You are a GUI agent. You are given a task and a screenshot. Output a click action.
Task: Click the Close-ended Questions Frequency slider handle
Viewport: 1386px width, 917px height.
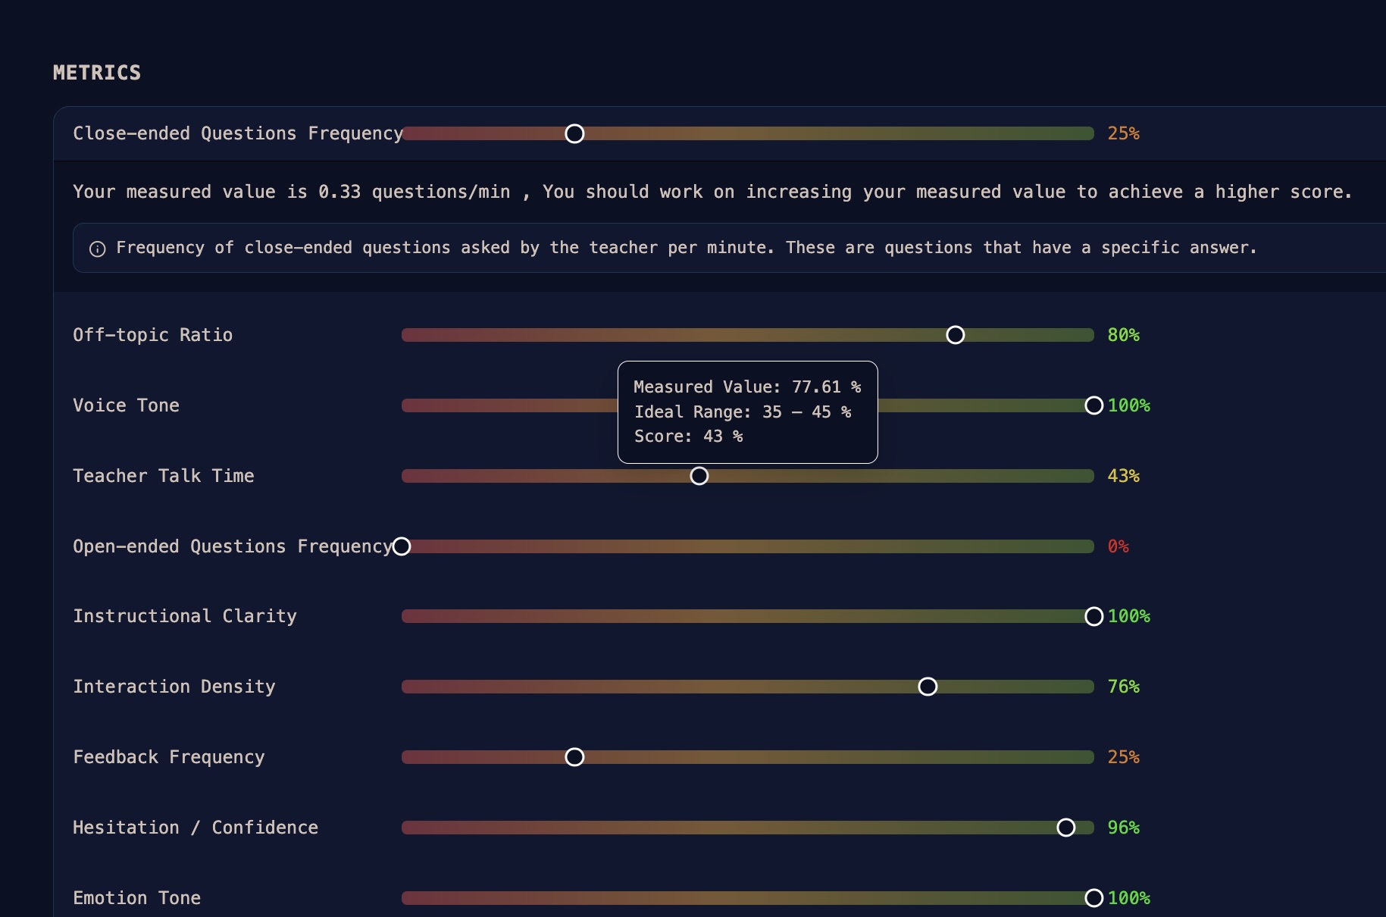[x=574, y=133]
